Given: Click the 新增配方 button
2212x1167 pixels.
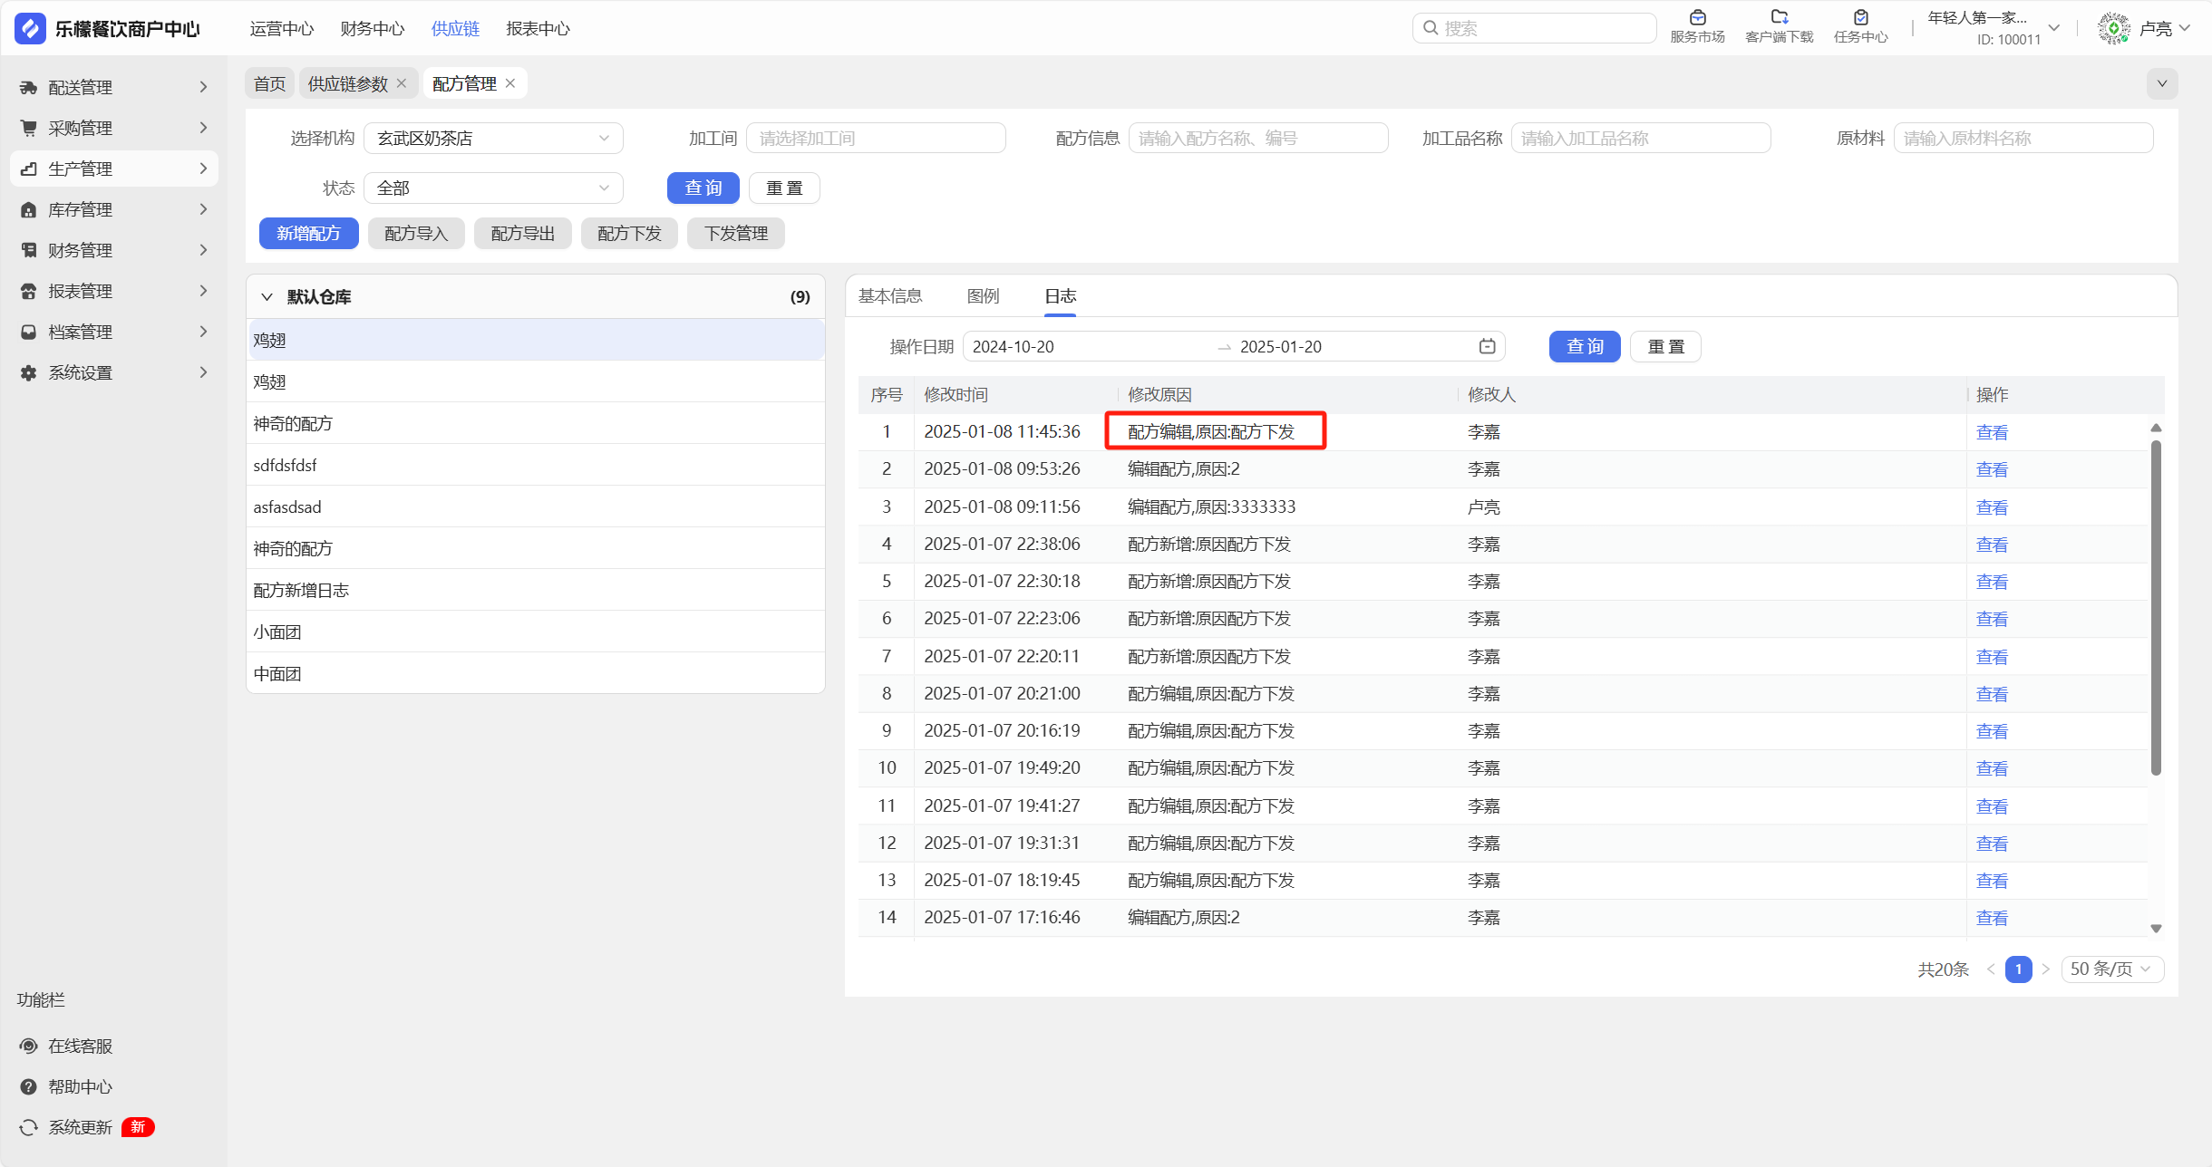Looking at the screenshot, I should tap(308, 233).
